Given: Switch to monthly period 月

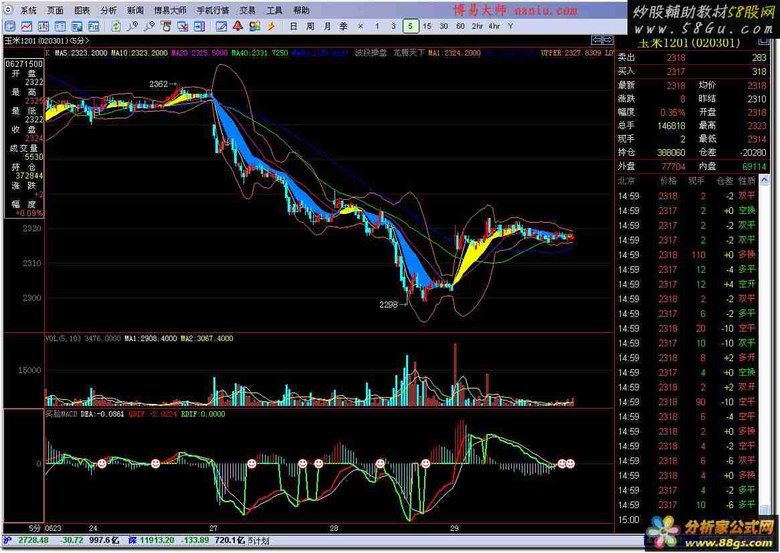Looking at the screenshot, I should (327, 26).
